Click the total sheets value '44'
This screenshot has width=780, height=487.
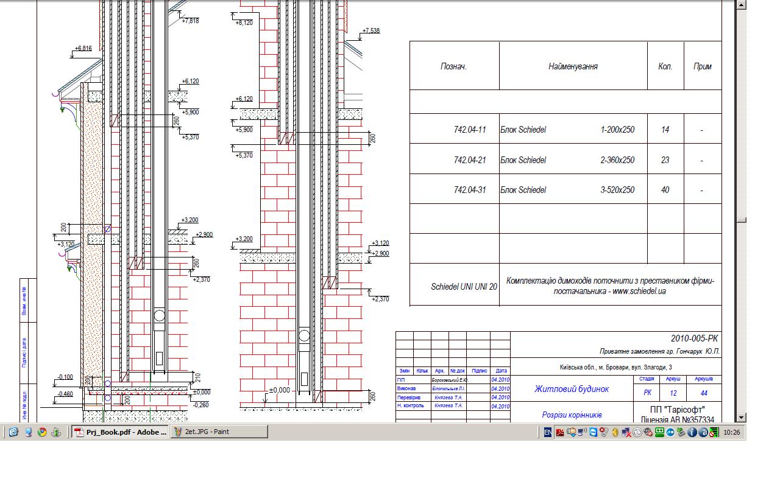(x=704, y=393)
